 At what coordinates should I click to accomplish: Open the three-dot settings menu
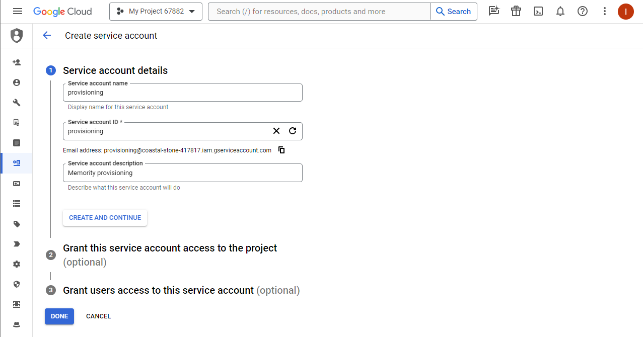(605, 11)
